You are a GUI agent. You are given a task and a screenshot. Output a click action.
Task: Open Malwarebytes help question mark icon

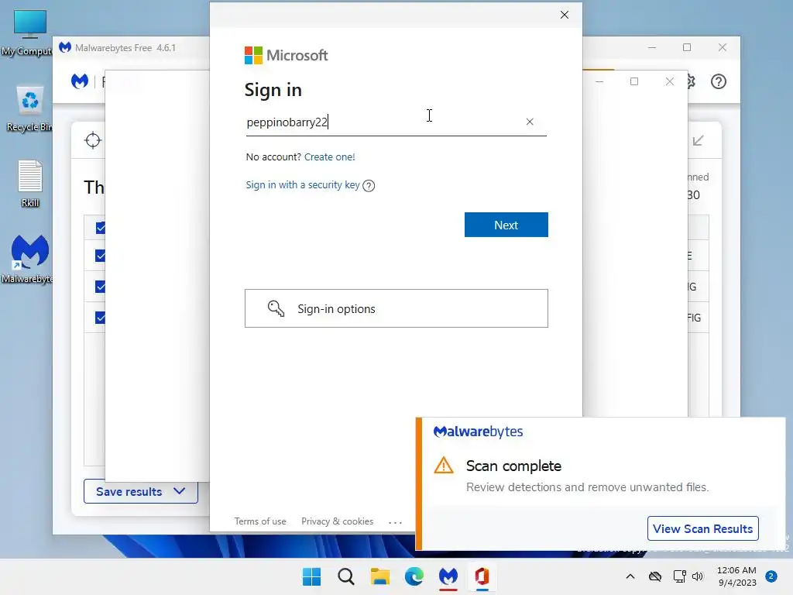[718, 81]
